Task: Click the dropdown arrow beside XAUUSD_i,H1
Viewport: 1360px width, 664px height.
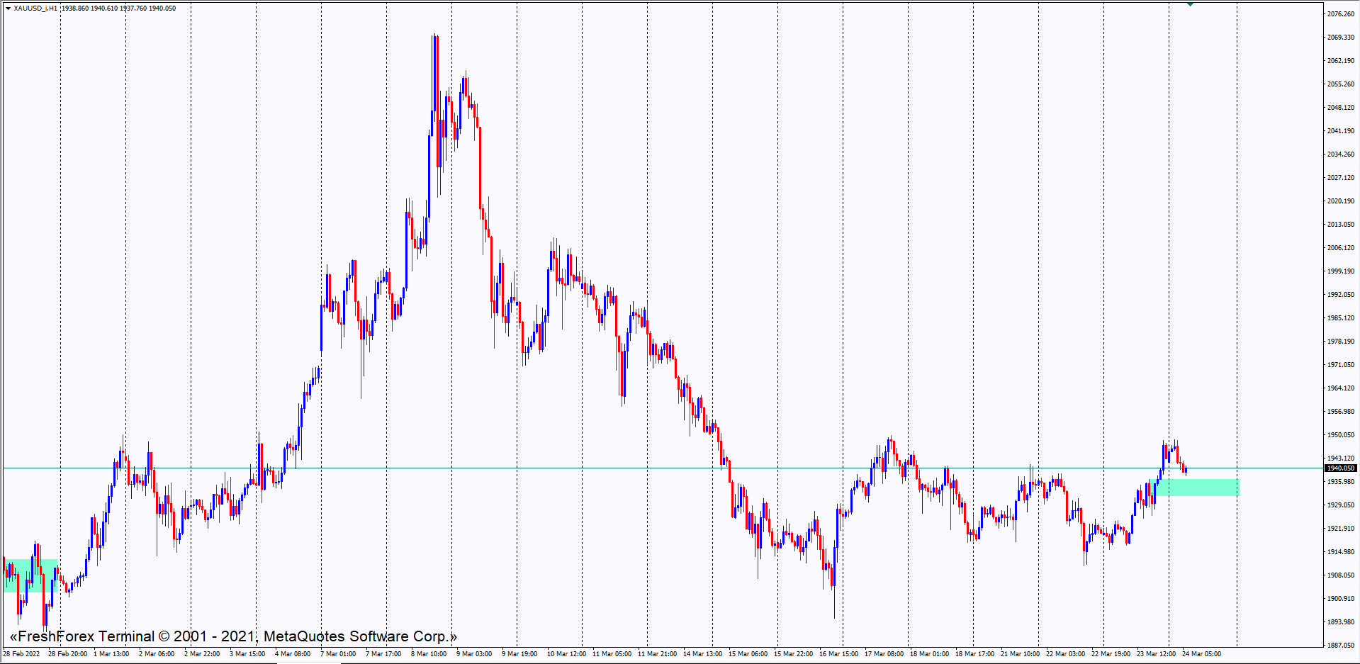Action: coord(8,9)
